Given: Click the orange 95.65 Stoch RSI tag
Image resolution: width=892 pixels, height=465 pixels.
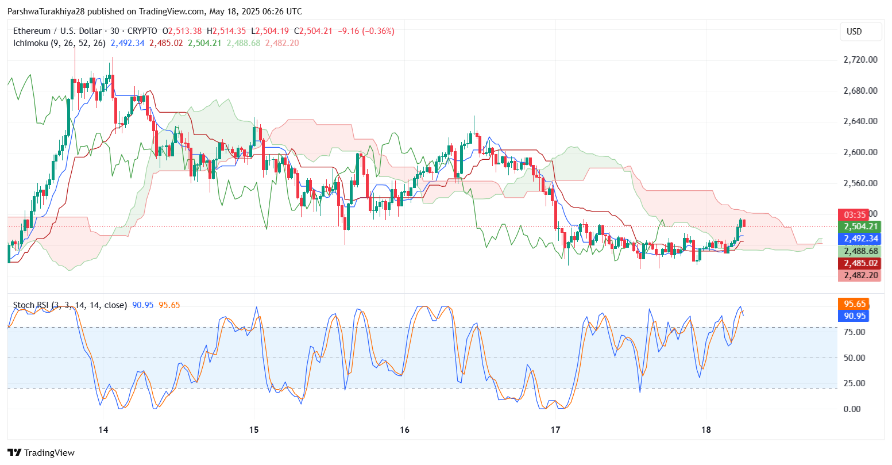Looking at the screenshot, I should [x=853, y=304].
